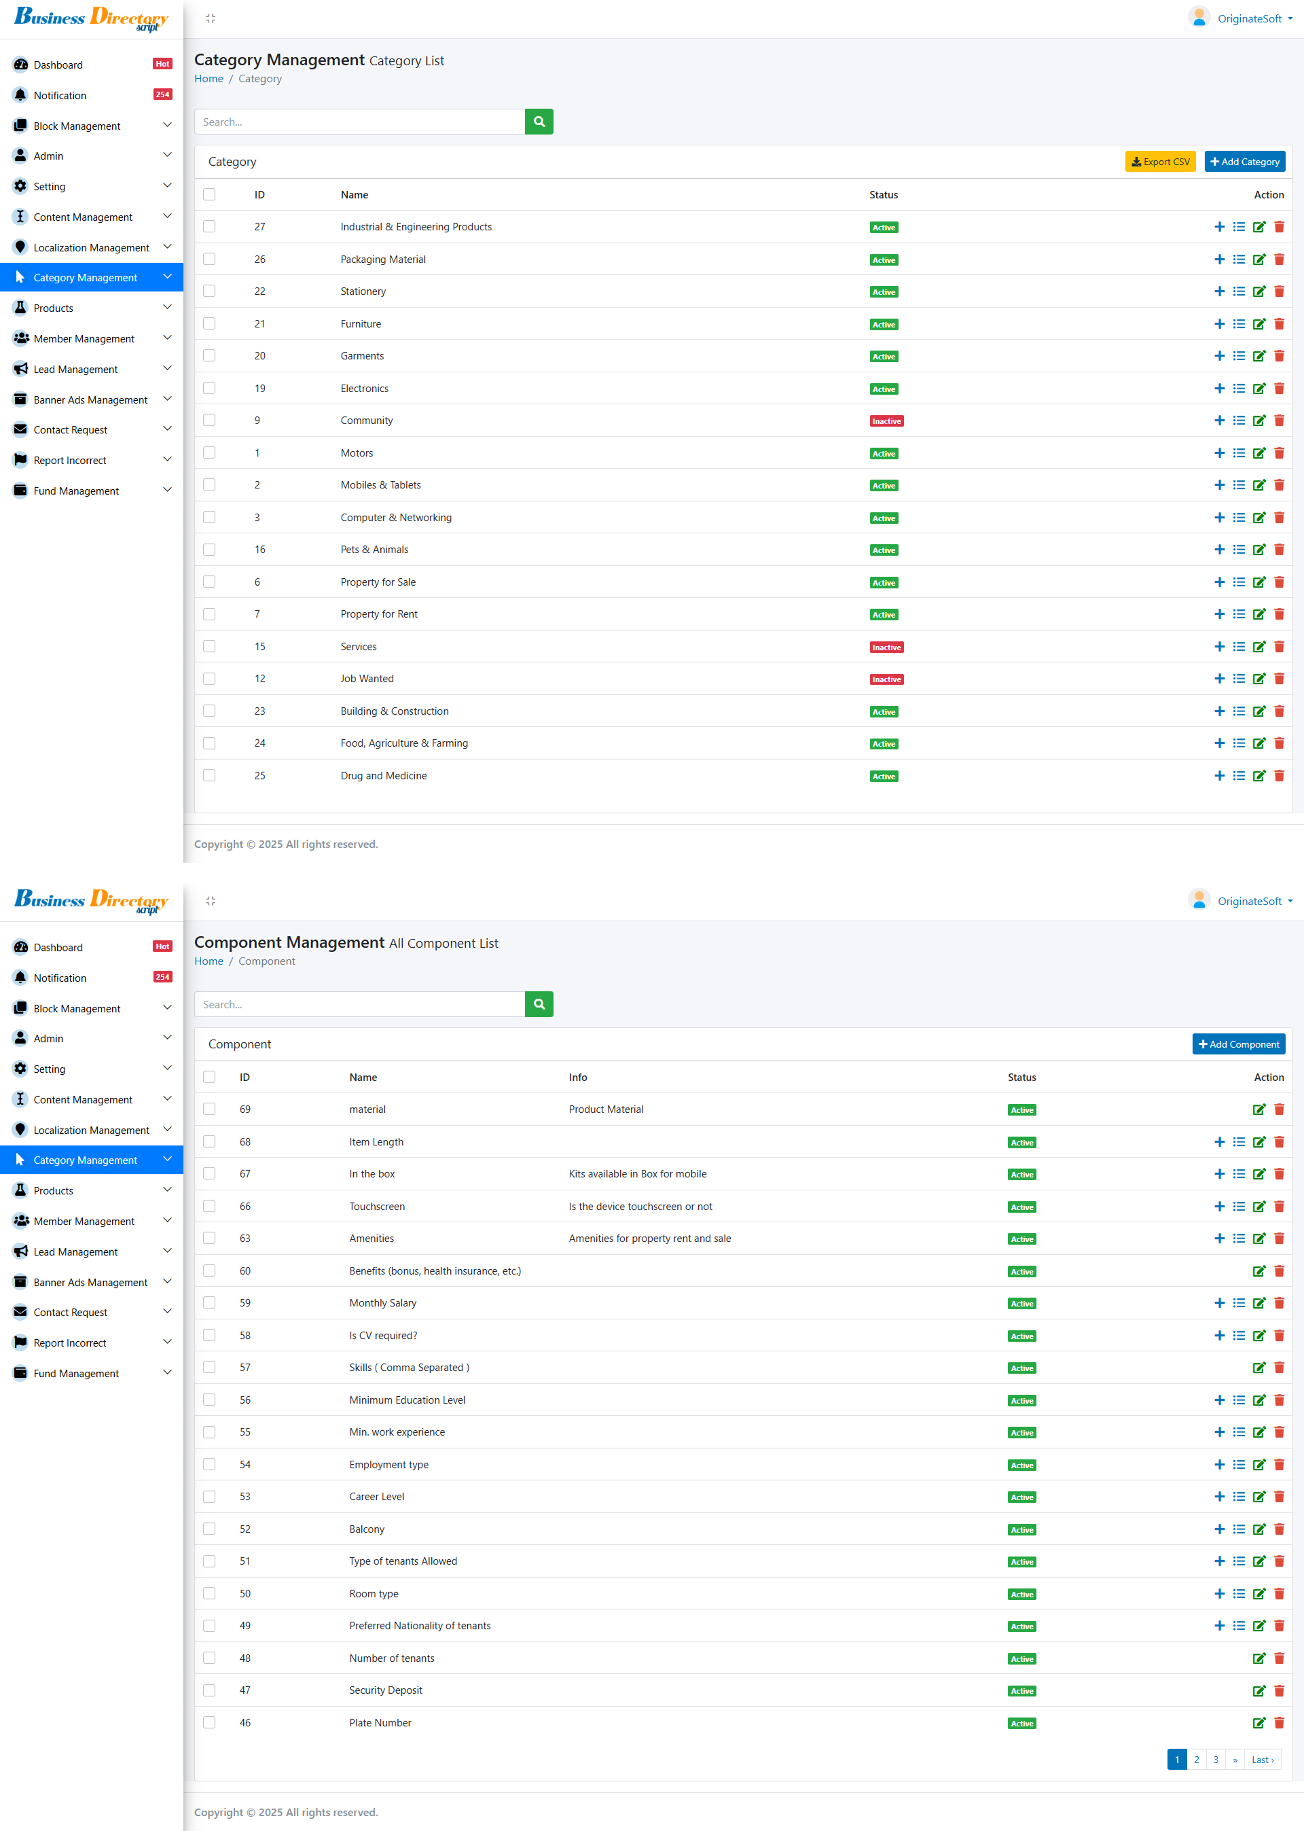Screen dimensions: 1304x1831
Task: Open Dashboard from the top sidebar
Action: click(x=58, y=65)
